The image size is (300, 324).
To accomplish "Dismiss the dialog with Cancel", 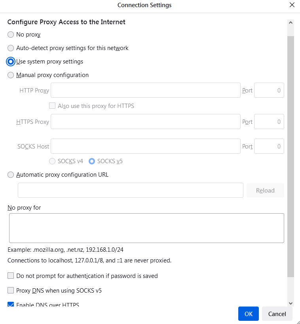I will pyautogui.click(x=277, y=314).
